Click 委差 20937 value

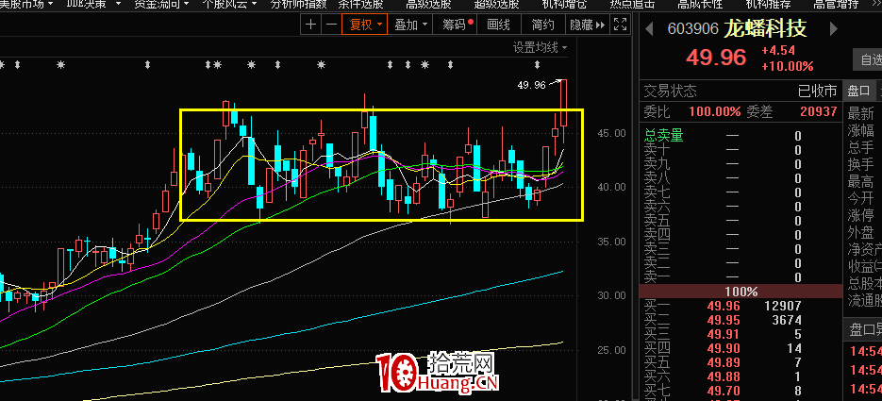(x=819, y=112)
